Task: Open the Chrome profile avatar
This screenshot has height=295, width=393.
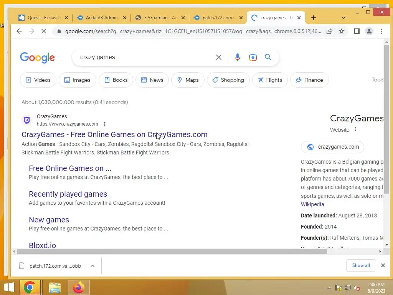Action: point(369,31)
